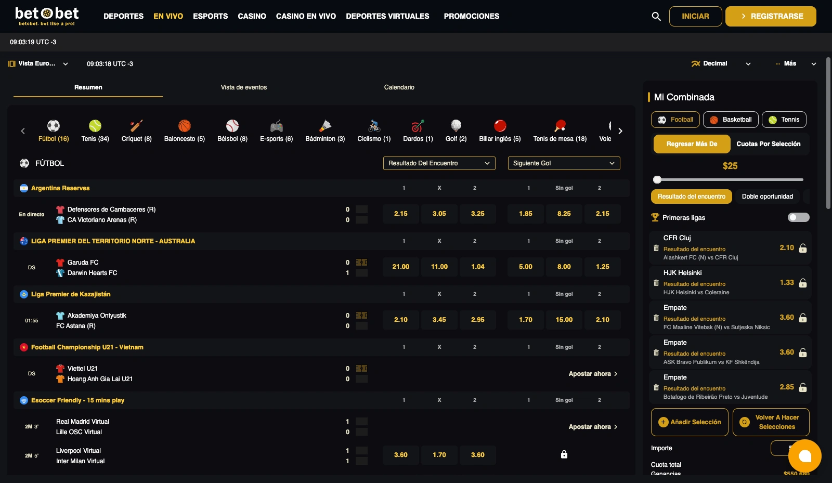Lock the FC Maxline Vitebsk Empate selection
The image size is (832, 483).
point(803,318)
